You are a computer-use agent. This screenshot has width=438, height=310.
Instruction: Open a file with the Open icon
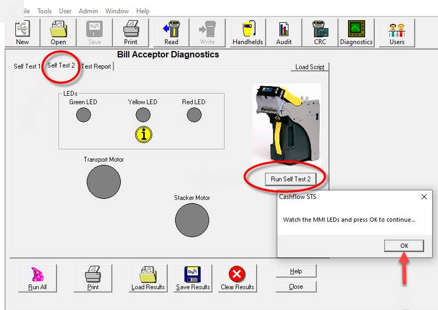pyautogui.click(x=58, y=33)
